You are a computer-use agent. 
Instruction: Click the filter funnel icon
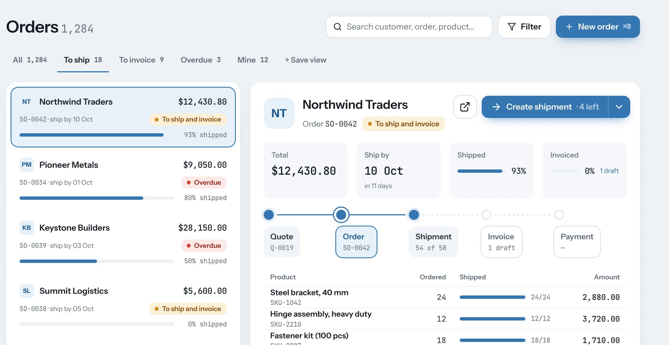[x=512, y=27]
